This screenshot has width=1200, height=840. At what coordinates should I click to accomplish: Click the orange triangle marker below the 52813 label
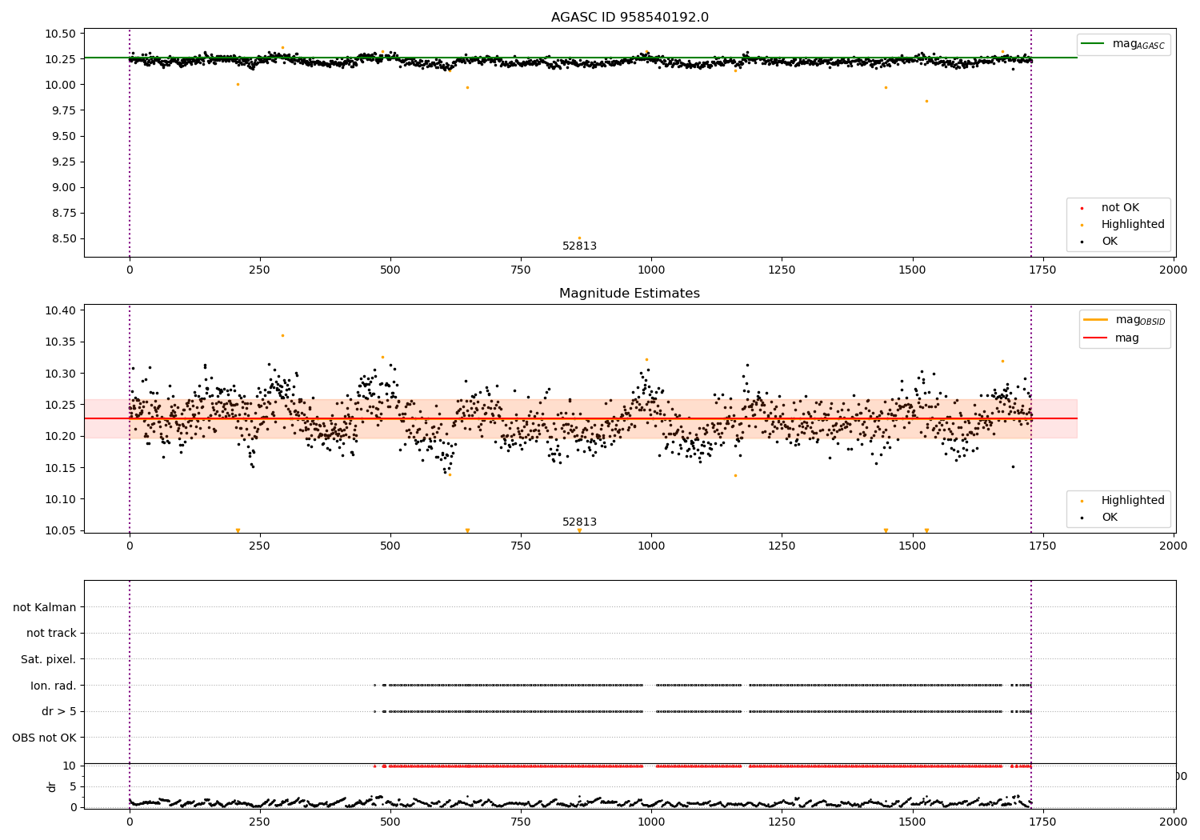579,530
